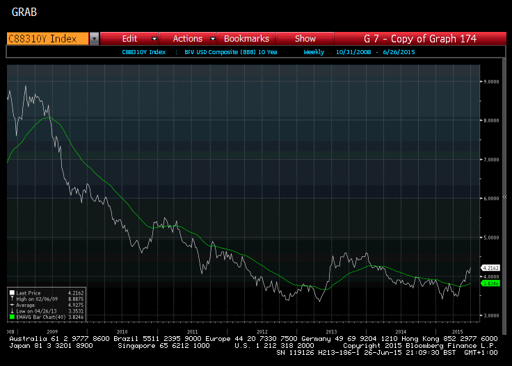The image size is (512, 366).
Task: Click the C88310Y Index label in info bar
Action: click(x=144, y=52)
